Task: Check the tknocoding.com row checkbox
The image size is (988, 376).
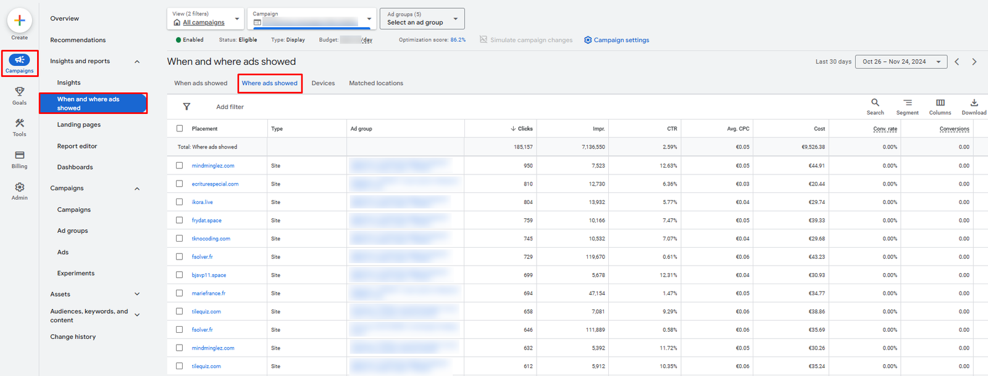Action: (180, 239)
